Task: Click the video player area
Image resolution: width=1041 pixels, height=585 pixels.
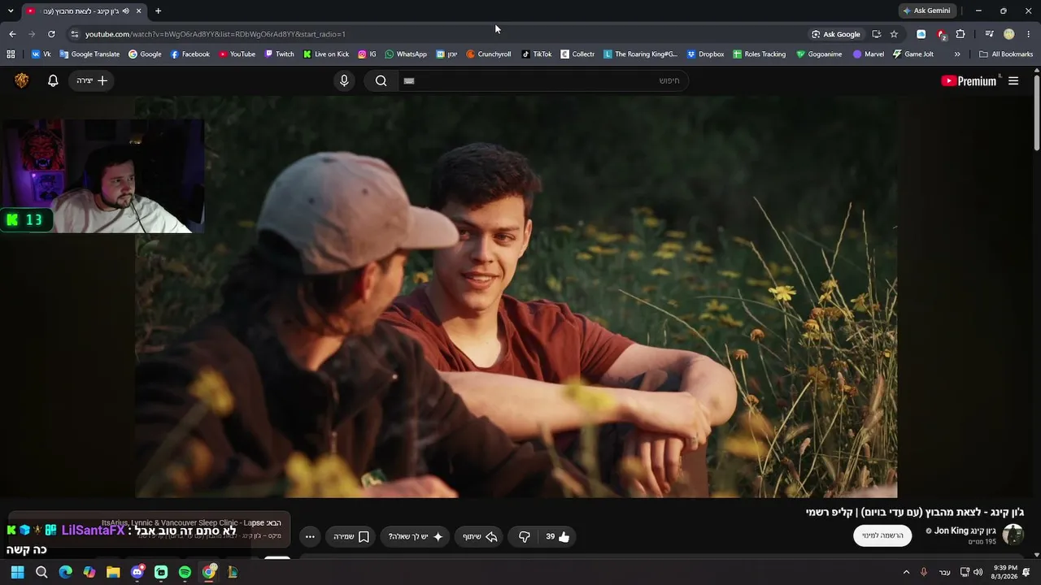Action: [x=516, y=297]
